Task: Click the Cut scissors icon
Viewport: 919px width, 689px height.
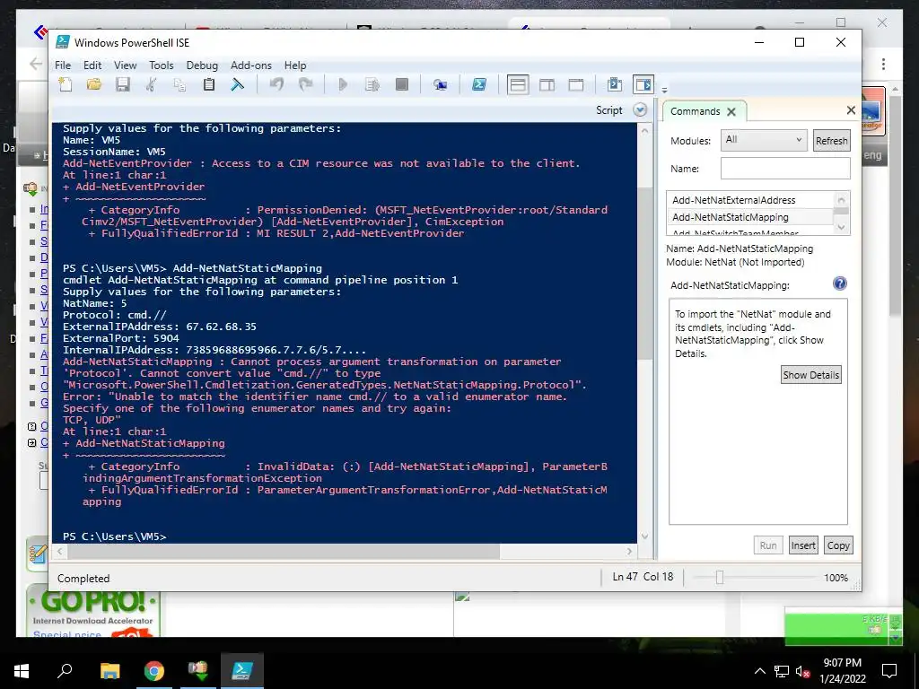Action: click(x=151, y=84)
